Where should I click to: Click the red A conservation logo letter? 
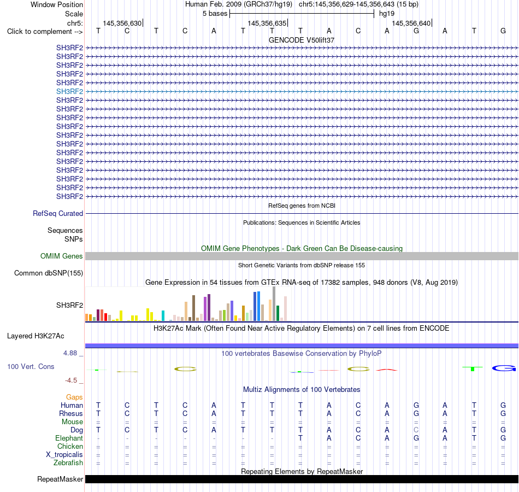coord(387,370)
